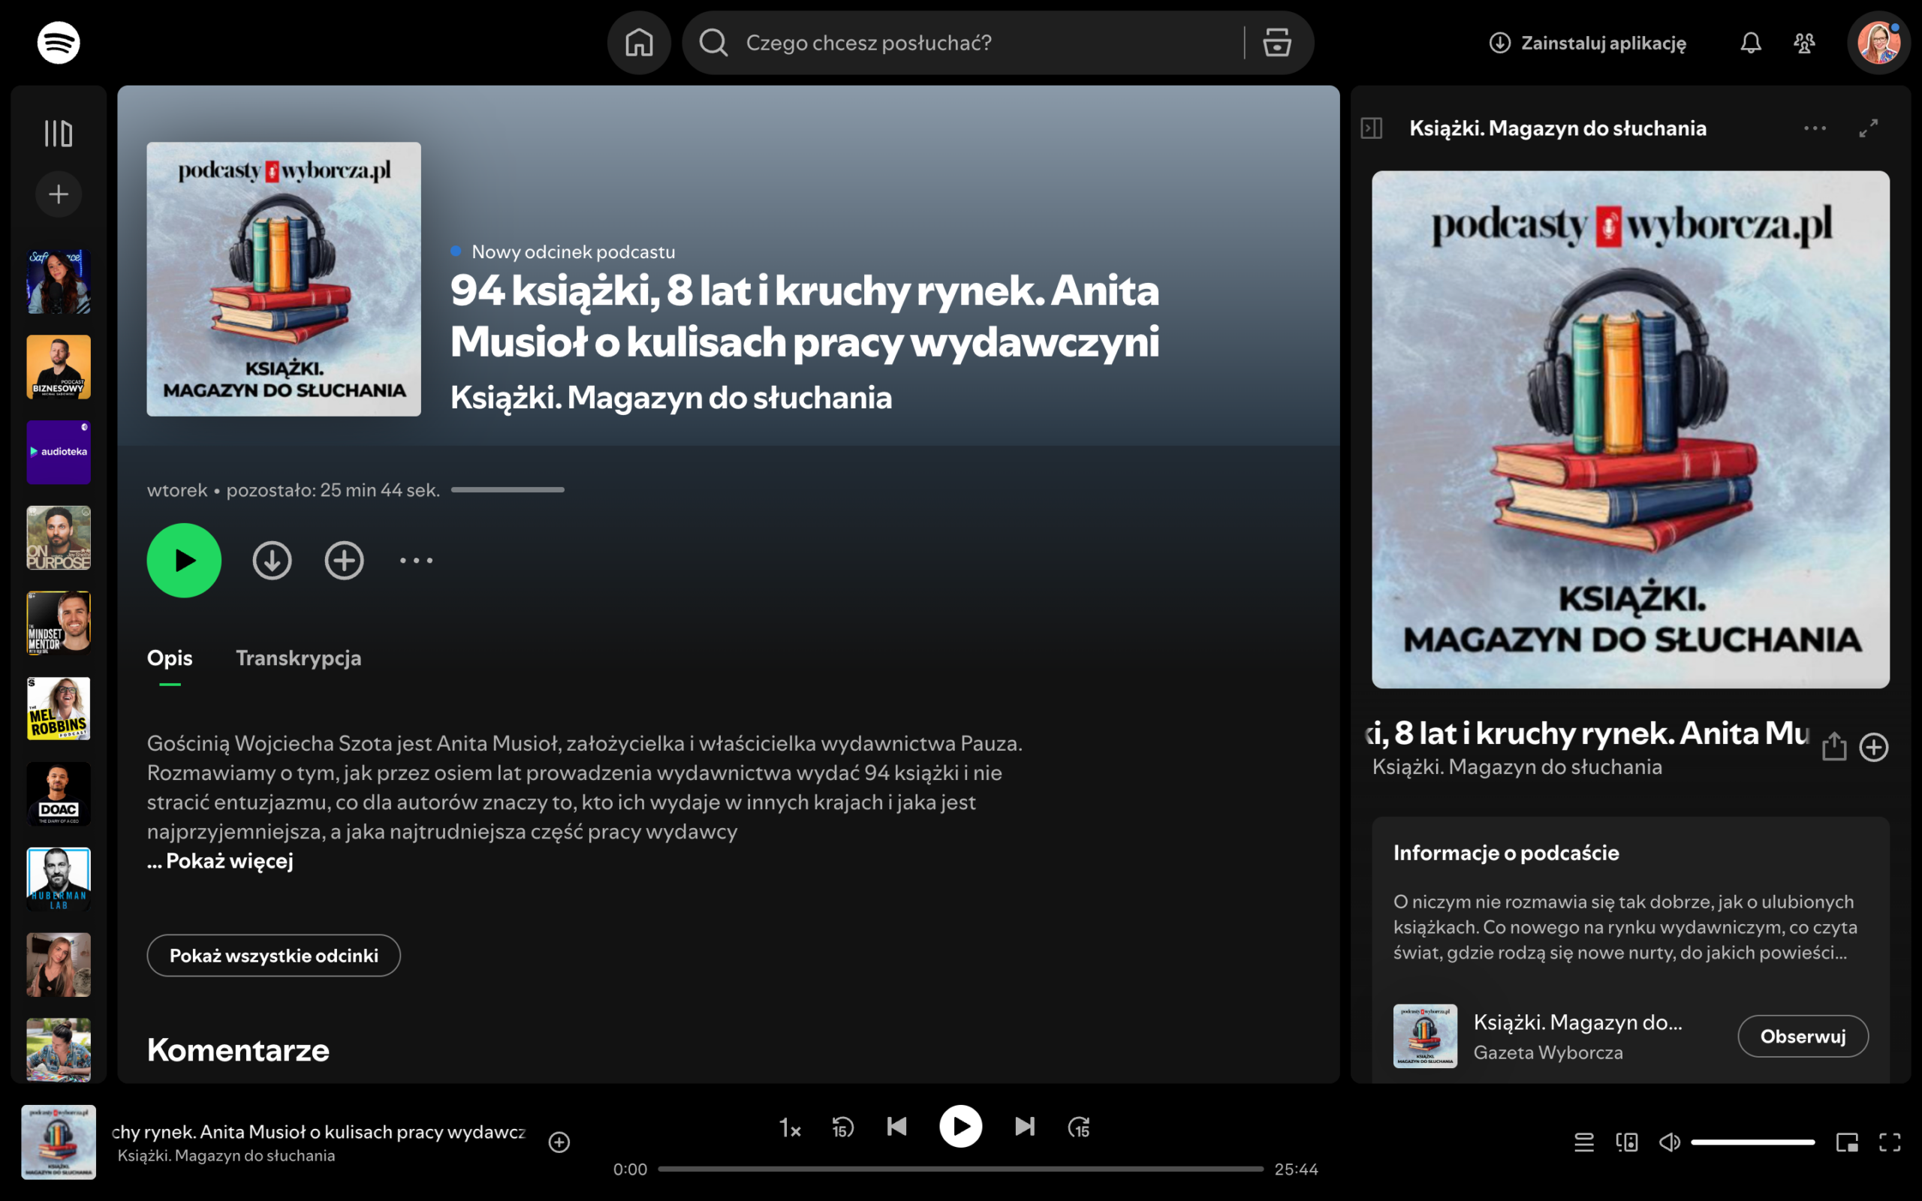Screen dimensions: 1922x1201
Task: Click the Browse icon in search bar
Action: point(1276,43)
